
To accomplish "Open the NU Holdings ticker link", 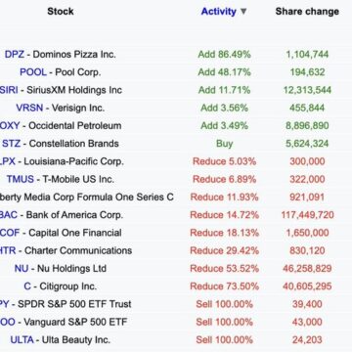I will coord(20,269).
